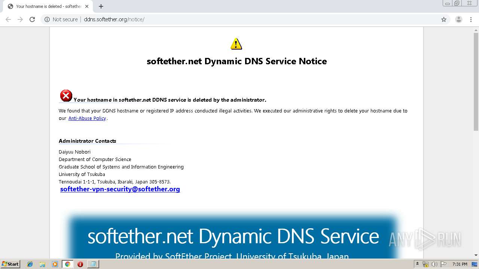This screenshot has height=269, width=479.
Task: Show hidden system tray icons
Action: [x=417, y=264]
